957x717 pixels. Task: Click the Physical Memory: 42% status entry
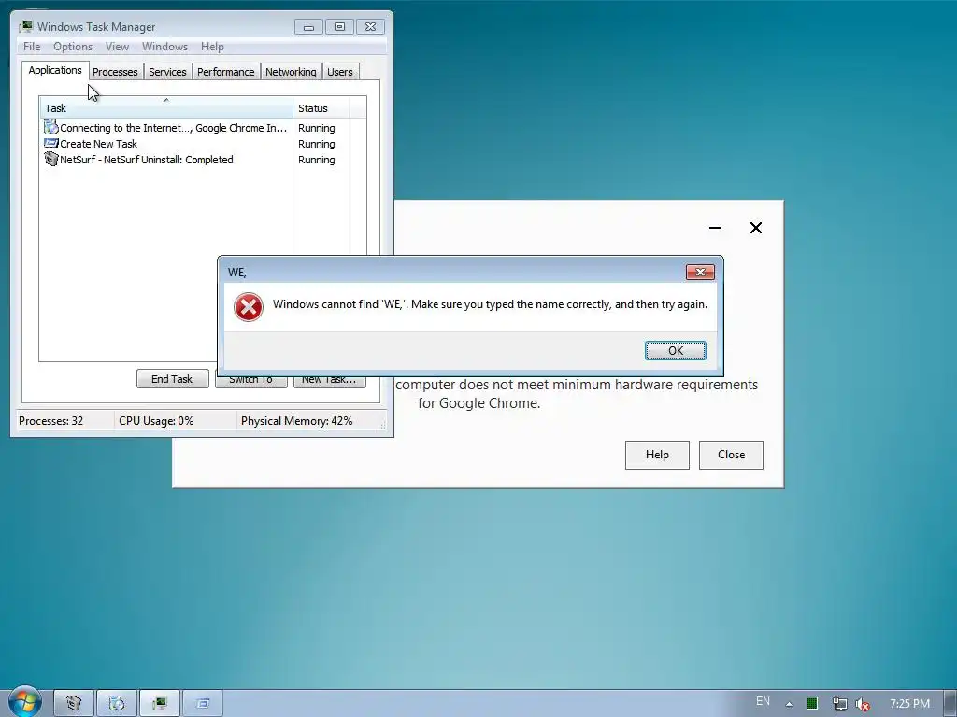[x=296, y=421]
